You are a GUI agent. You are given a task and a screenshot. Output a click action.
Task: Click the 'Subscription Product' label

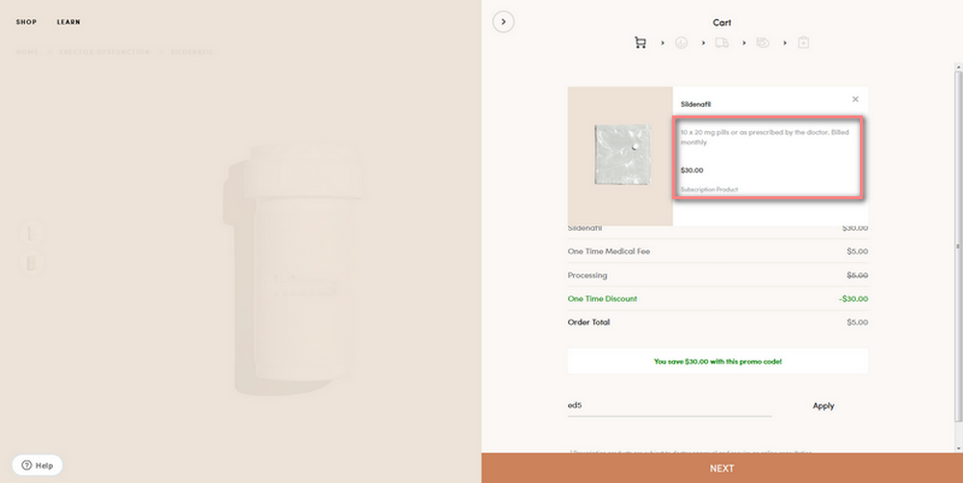pos(710,190)
